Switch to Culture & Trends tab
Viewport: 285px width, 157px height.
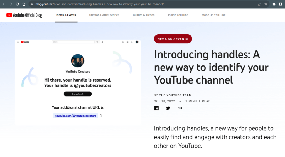pos(144,15)
